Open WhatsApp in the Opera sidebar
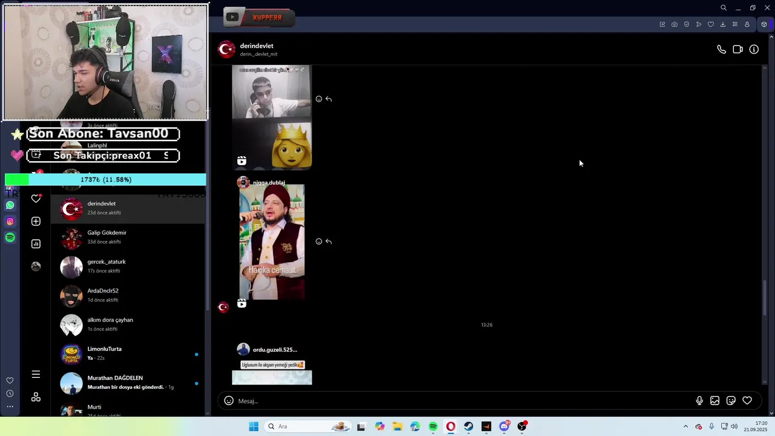 pyautogui.click(x=10, y=205)
